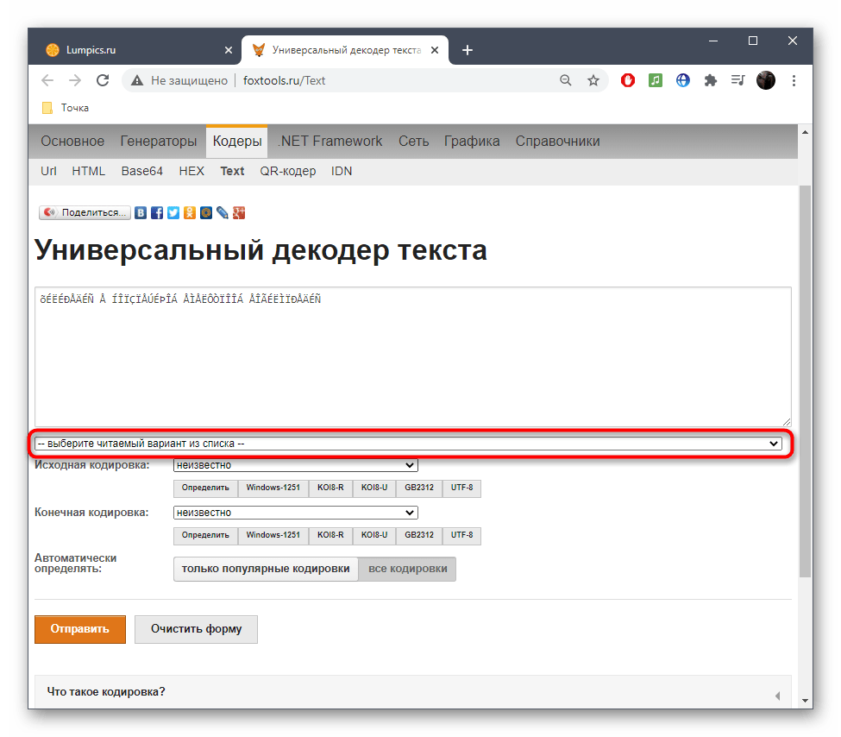
Task: Switch auto-detect to "все кодировки"
Action: (x=407, y=569)
